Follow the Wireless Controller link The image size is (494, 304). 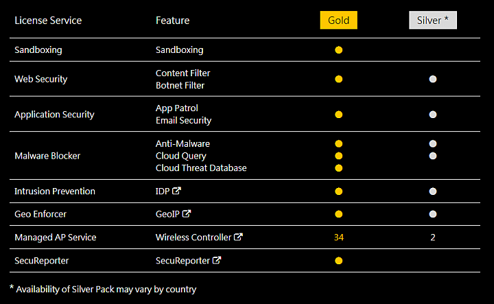[193, 237]
